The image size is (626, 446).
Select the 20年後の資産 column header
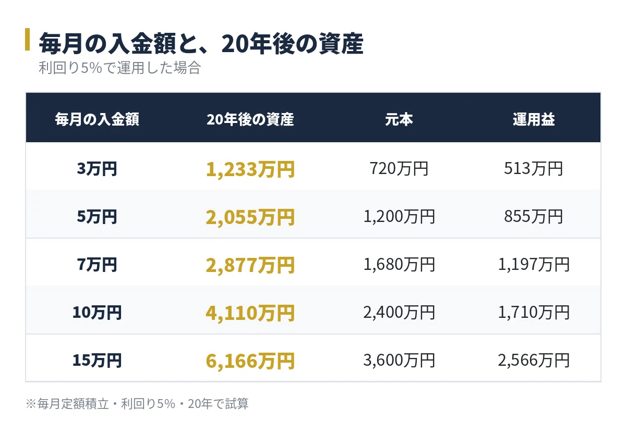[250, 120]
